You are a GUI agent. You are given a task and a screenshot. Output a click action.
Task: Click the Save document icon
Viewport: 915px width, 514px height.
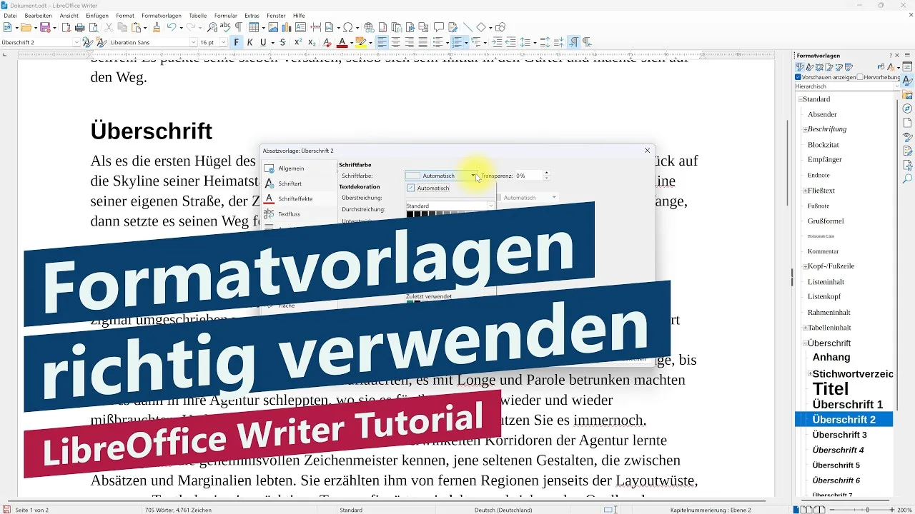[x=44, y=27]
